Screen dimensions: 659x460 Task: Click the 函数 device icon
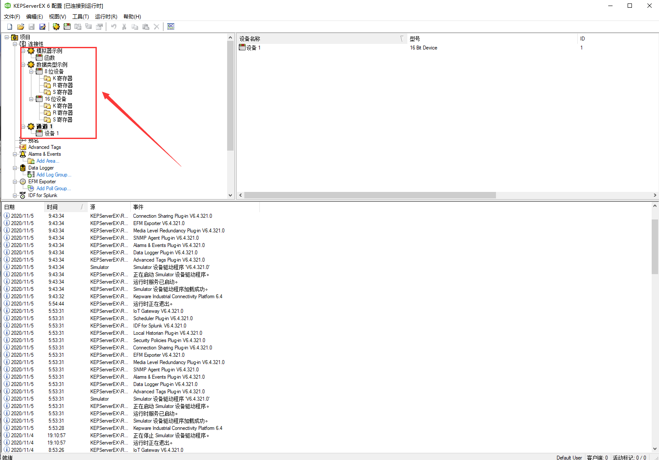click(x=39, y=58)
